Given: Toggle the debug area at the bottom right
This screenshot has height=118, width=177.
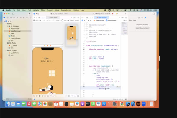Looking at the screenshot, I should tap(126, 99).
